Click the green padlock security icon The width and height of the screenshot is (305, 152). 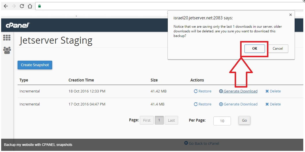tap(39, 6)
